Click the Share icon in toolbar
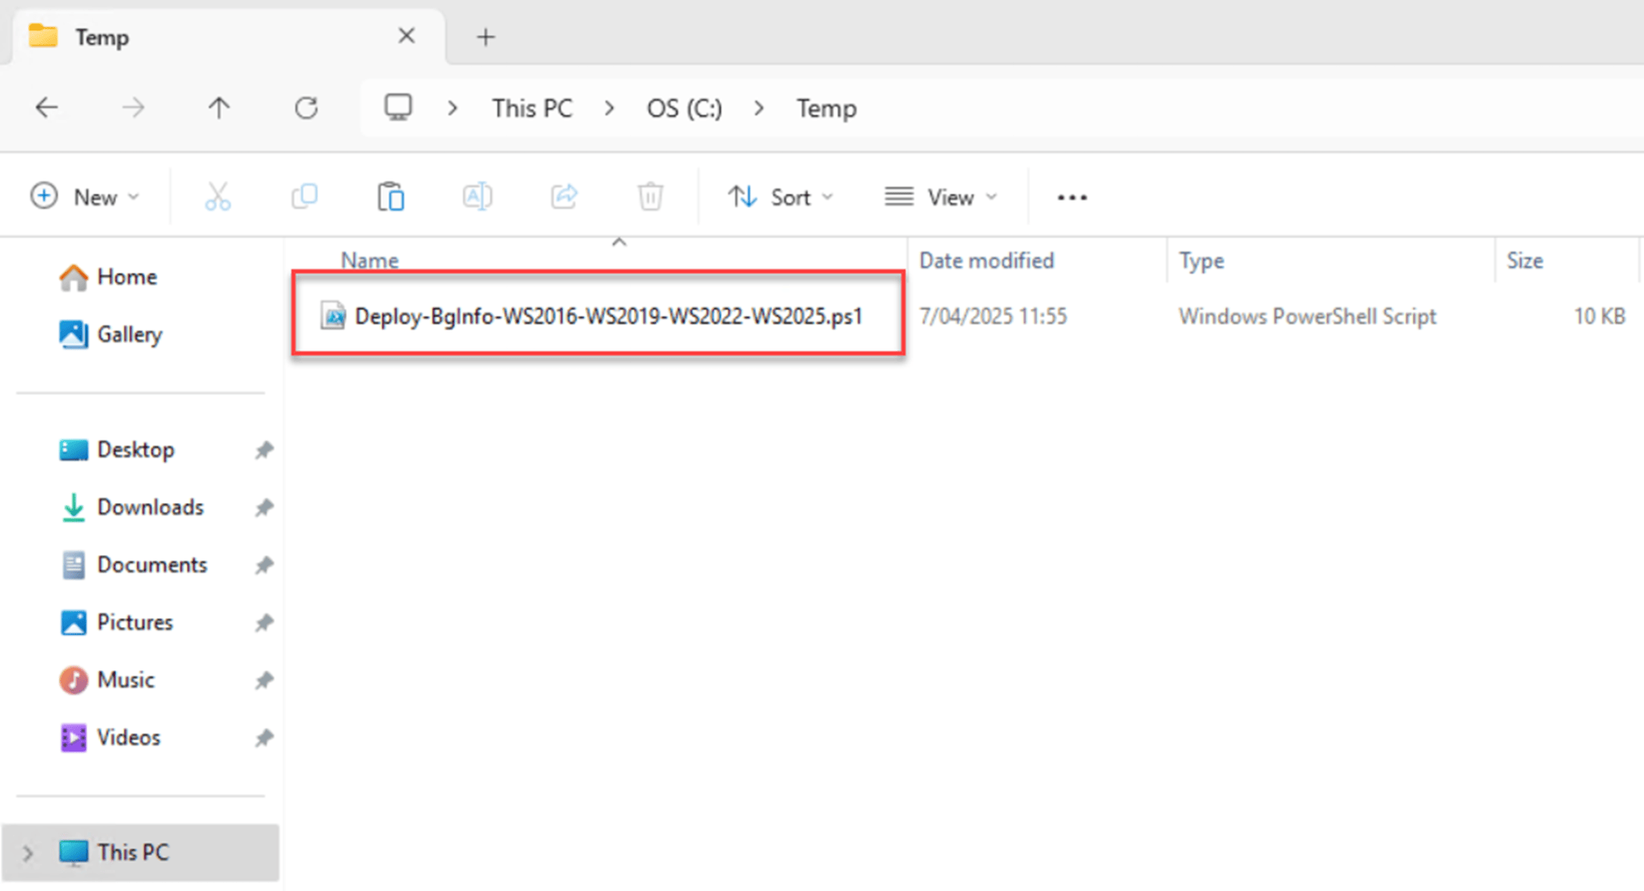This screenshot has width=1644, height=891. [564, 196]
